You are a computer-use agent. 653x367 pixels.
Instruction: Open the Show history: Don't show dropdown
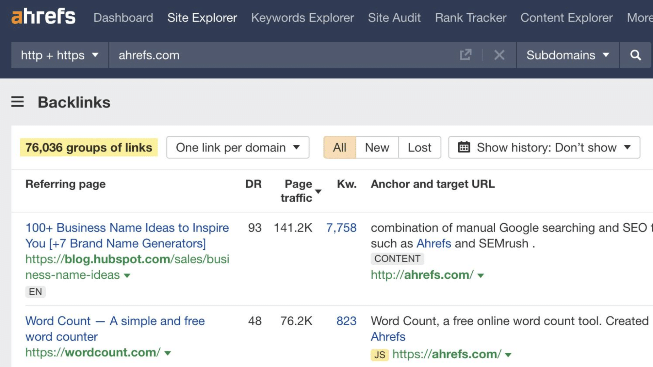[544, 147]
